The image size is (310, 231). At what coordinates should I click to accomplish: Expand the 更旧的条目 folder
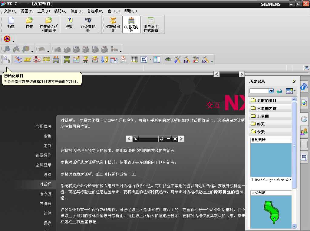tap(270, 100)
